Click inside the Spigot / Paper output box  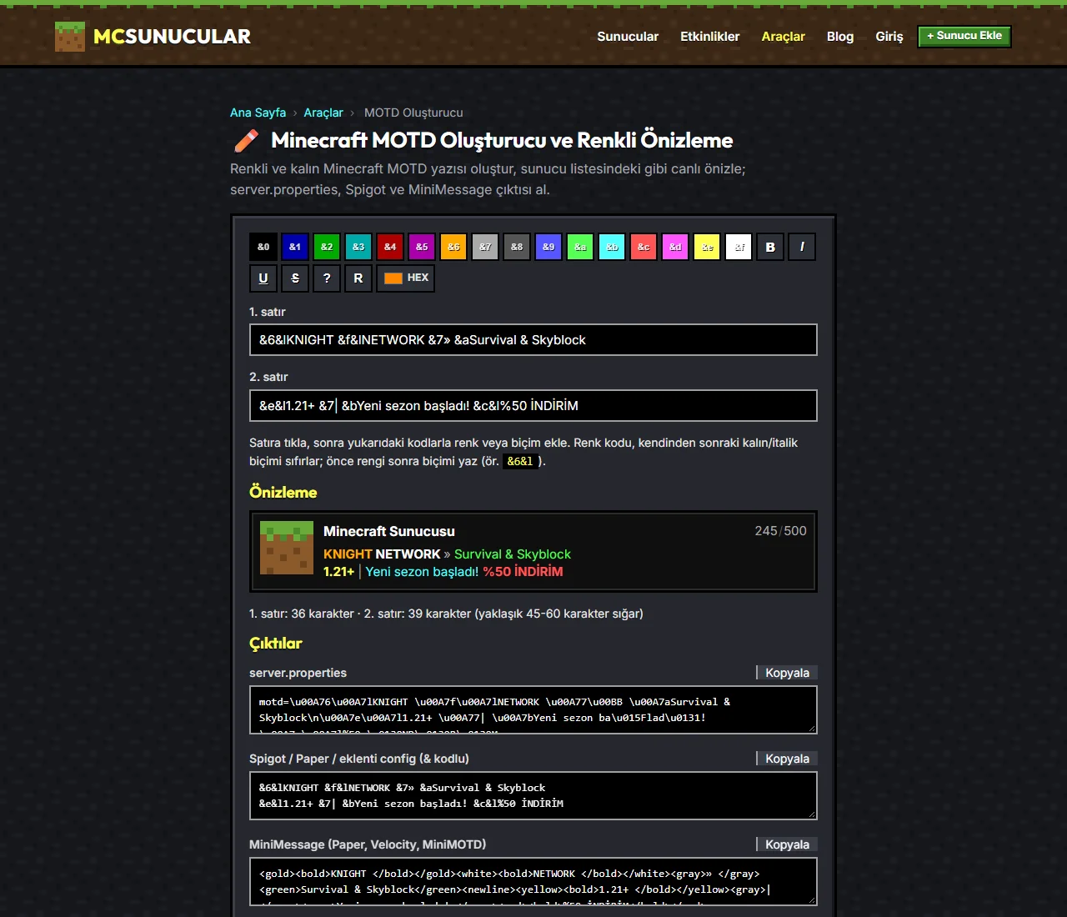533,796
